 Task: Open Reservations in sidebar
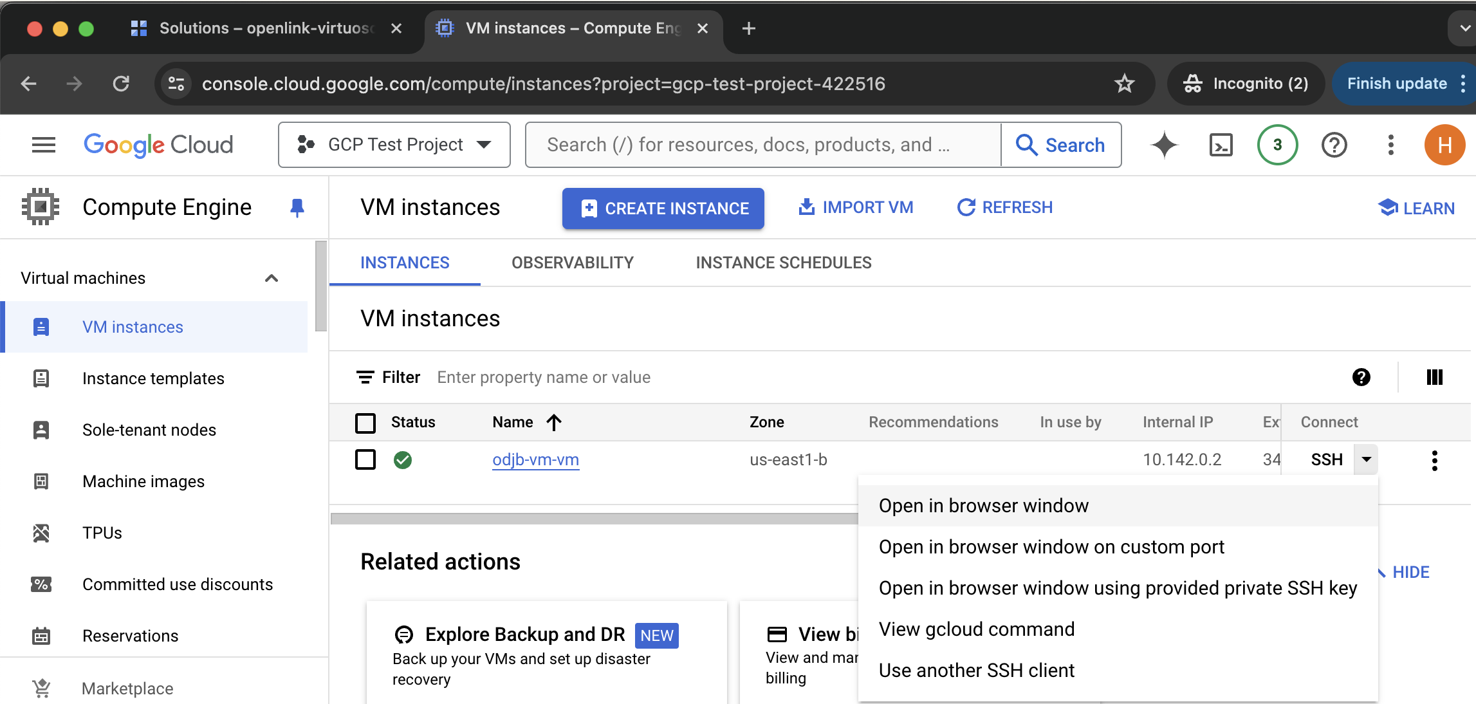coord(154,636)
